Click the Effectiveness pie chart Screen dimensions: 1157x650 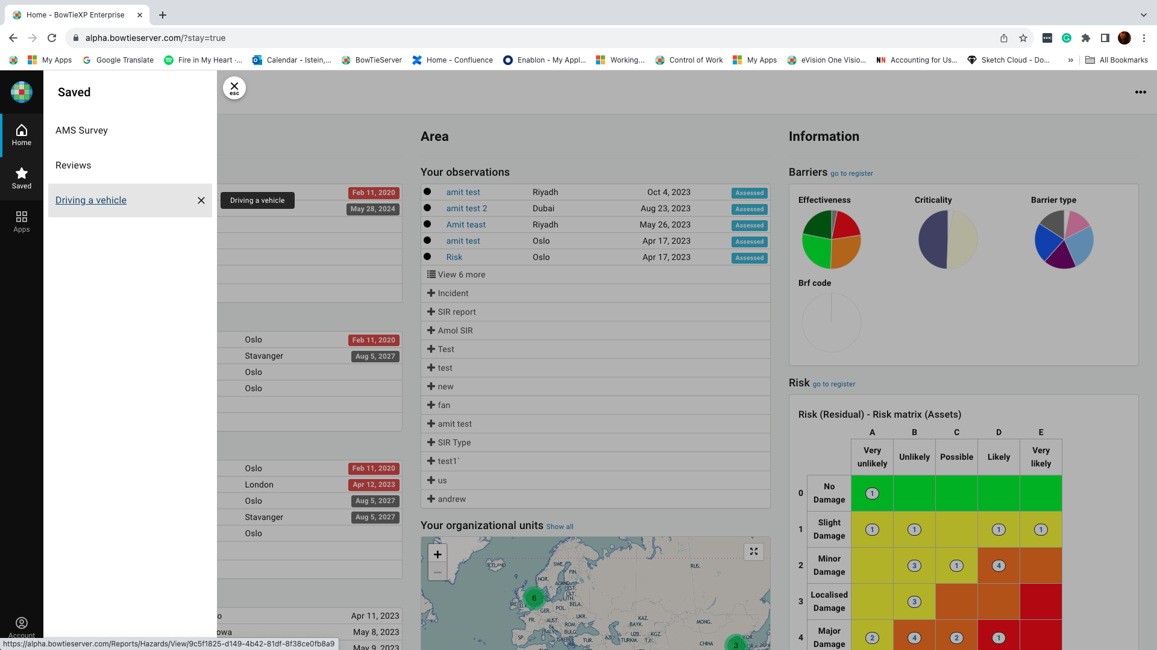[831, 240]
